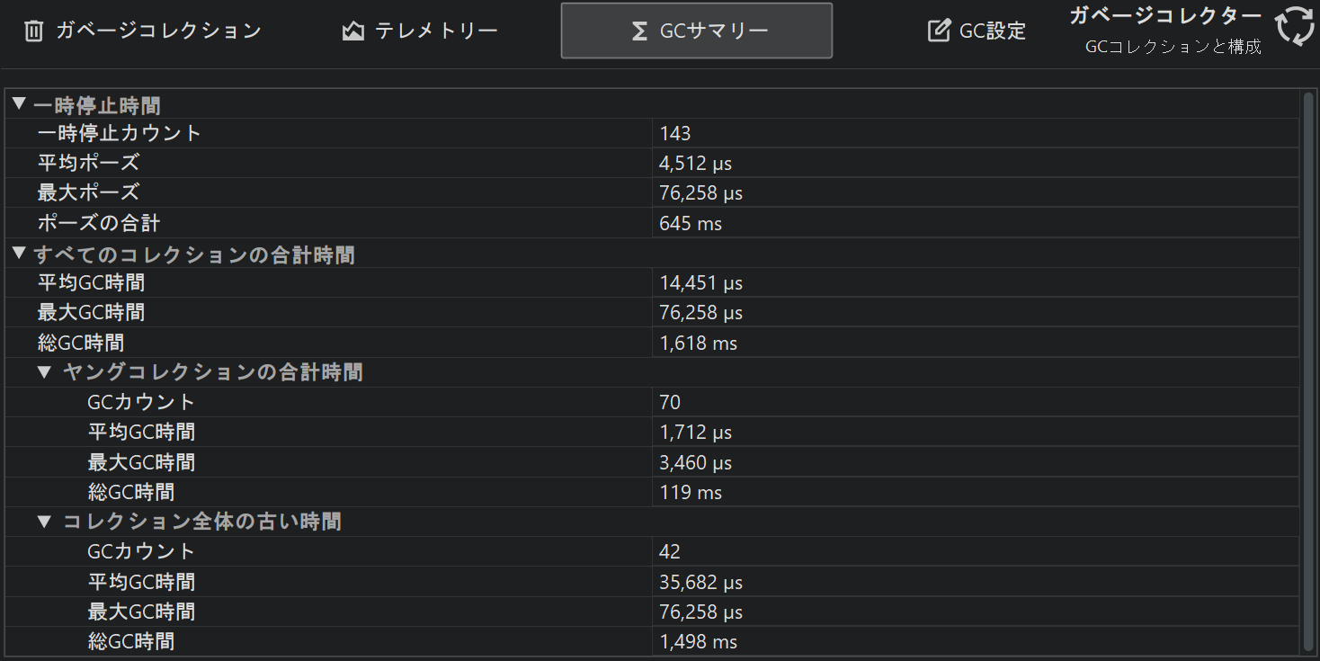This screenshot has height=661, width=1320.
Task: Select the GCサマリー tab
Action: click(x=697, y=31)
